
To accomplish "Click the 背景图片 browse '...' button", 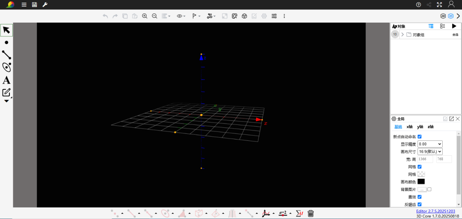I will point(422,189).
